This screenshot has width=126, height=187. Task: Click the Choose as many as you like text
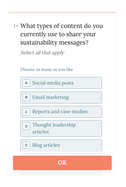point(47,70)
